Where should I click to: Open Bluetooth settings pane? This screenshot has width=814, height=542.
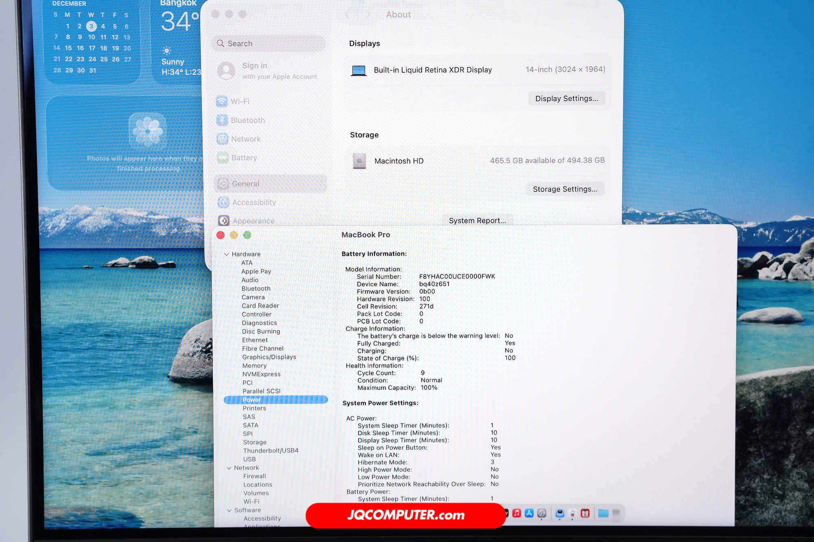247,120
